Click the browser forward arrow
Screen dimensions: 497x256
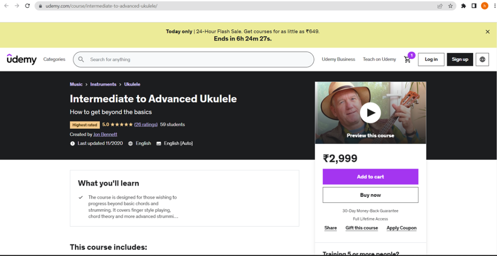tap(17, 6)
